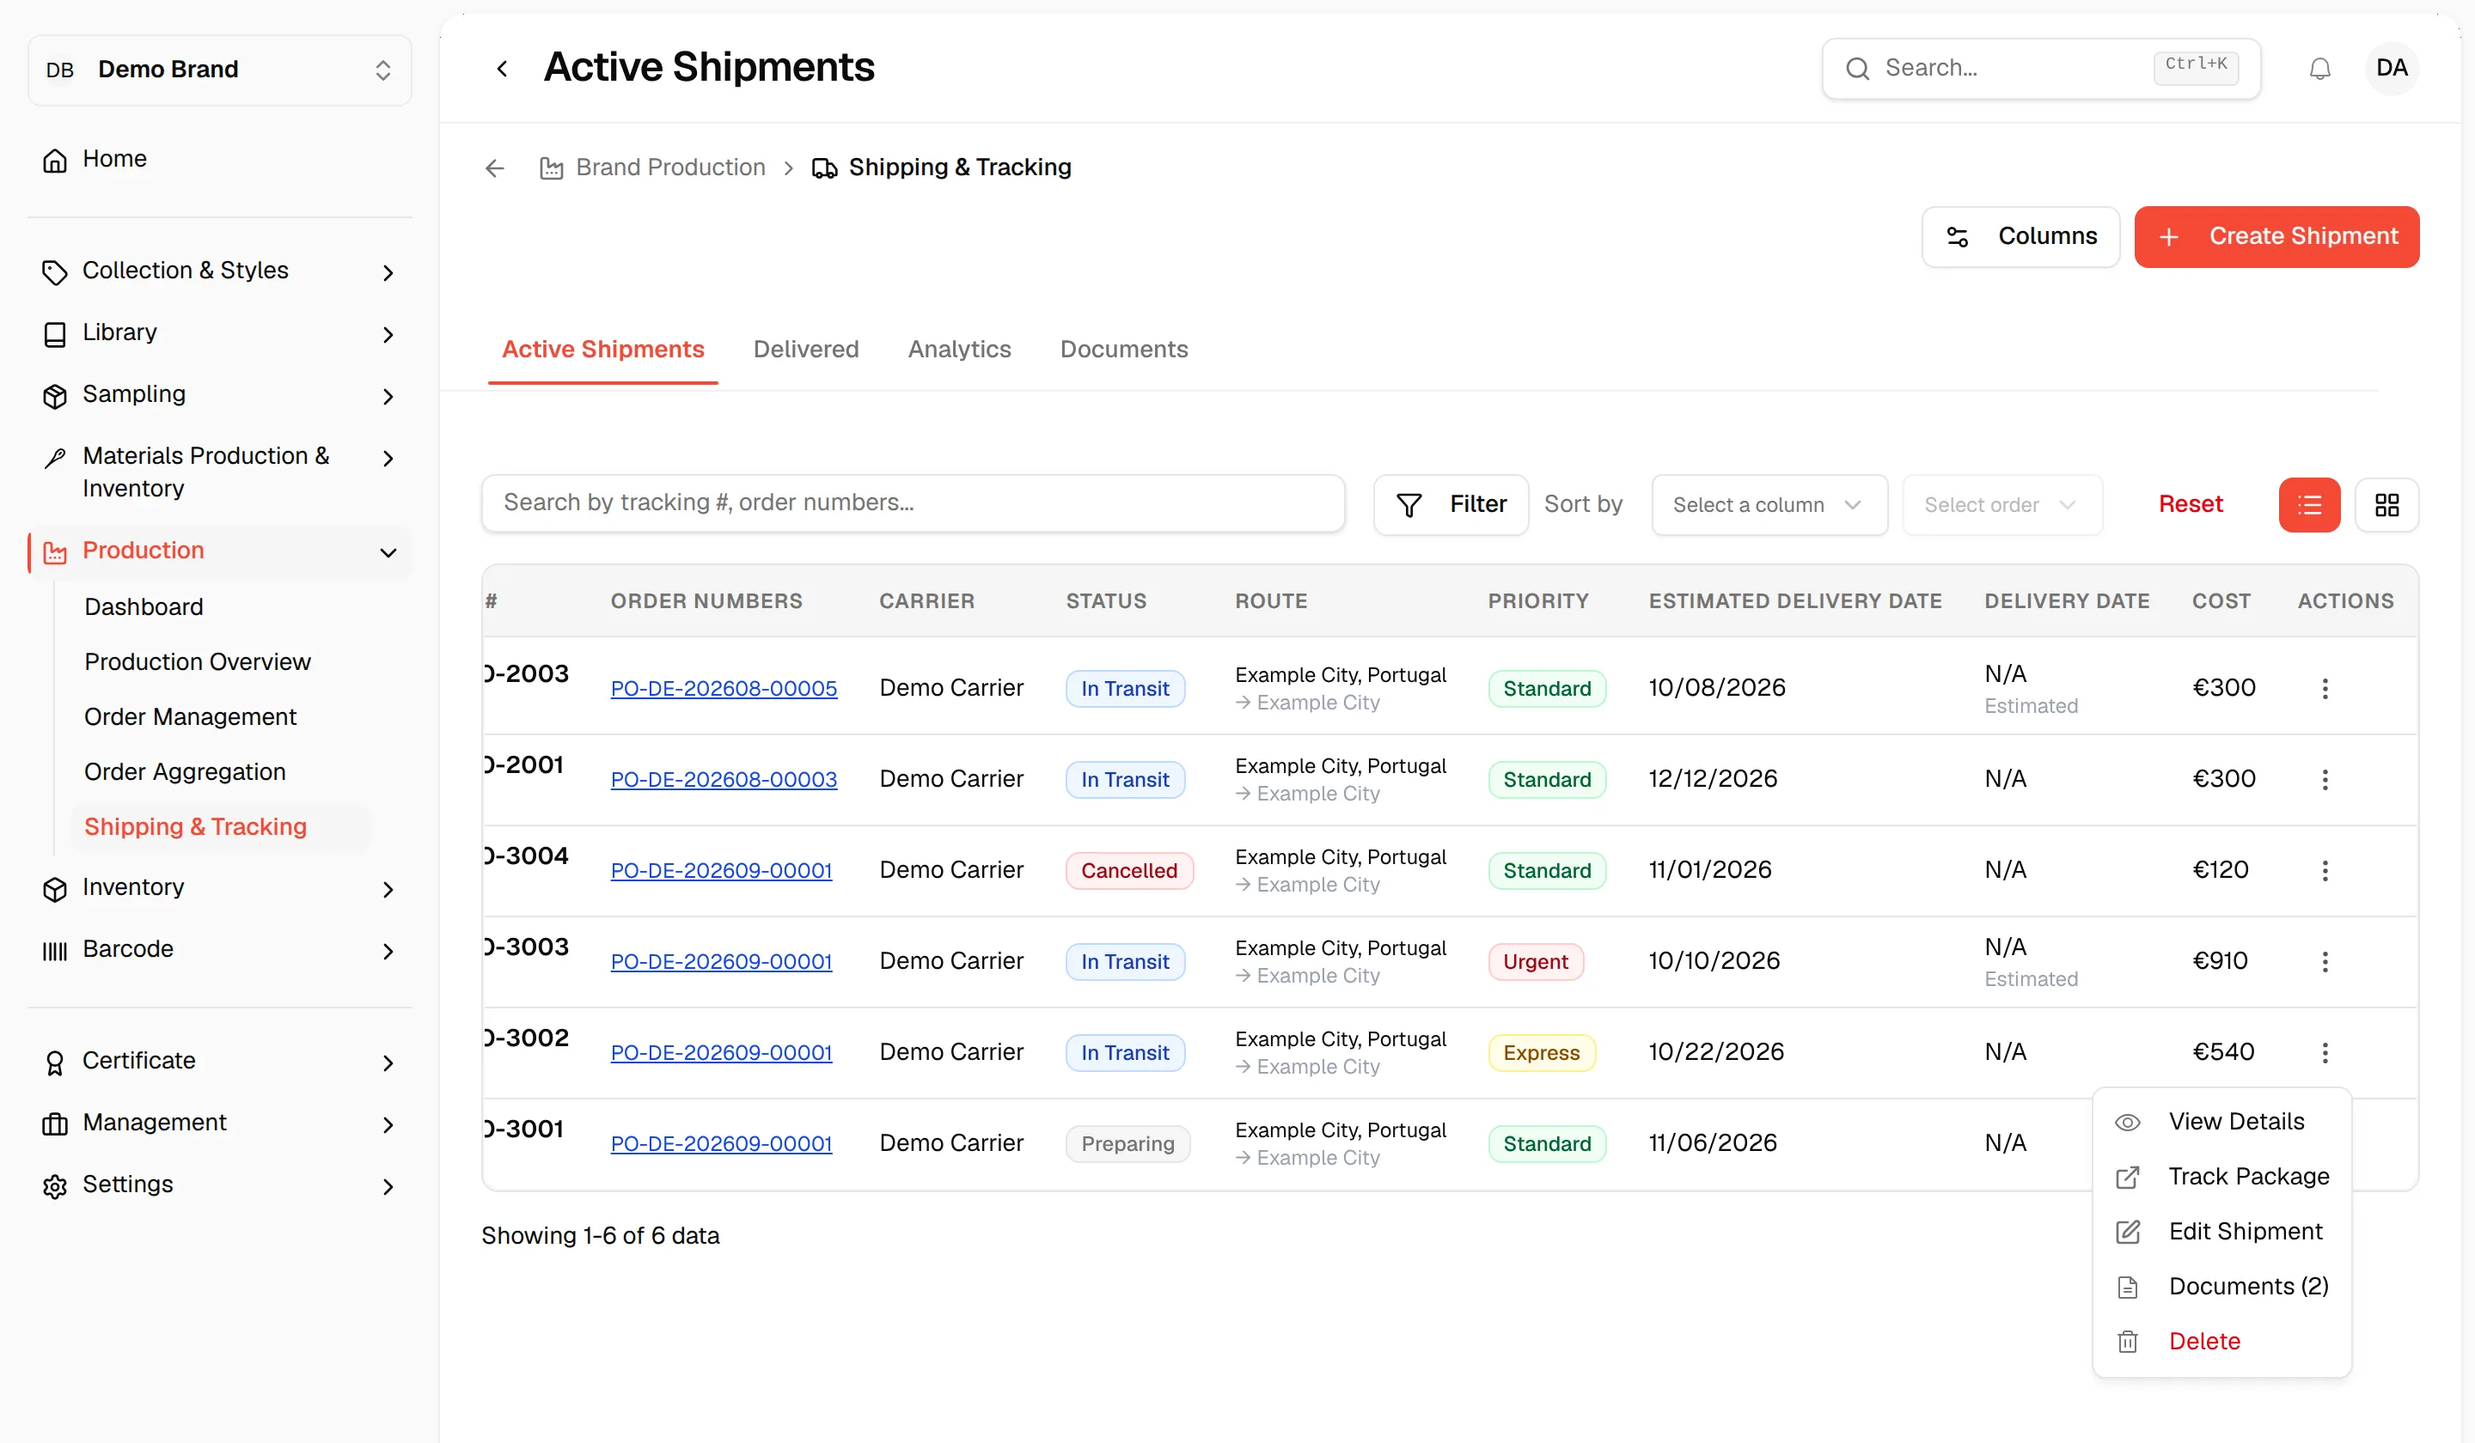Go to the Documents tab
Image resolution: width=2475 pixels, height=1443 pixels.
tap(1123, 350)
